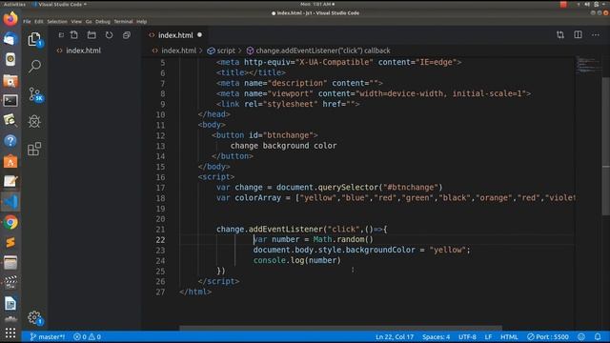Close index.html tab via unsaved dot
The height and width of the screenshot is (343, 610).
pos(199,35)
